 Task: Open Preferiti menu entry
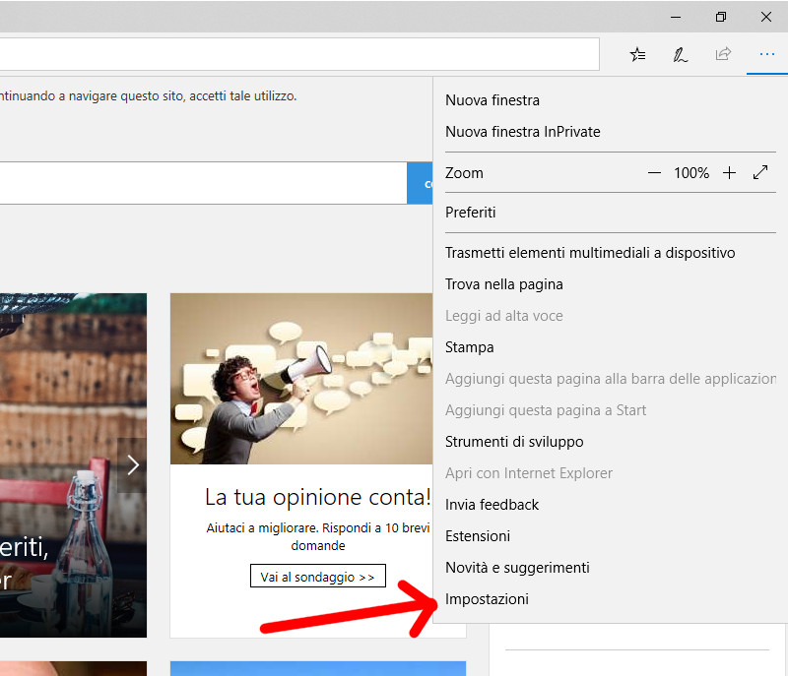(471, 213)
